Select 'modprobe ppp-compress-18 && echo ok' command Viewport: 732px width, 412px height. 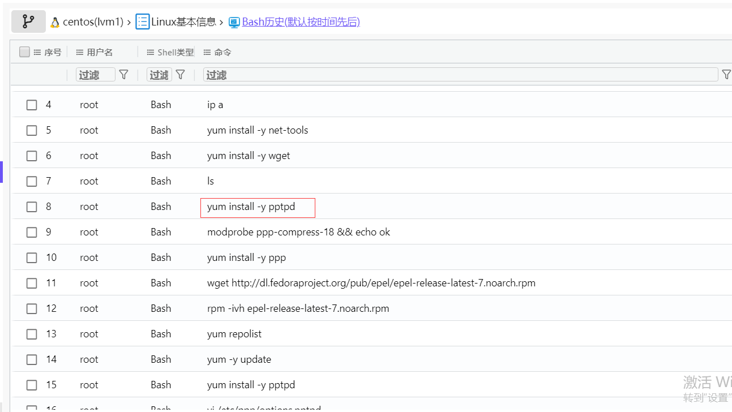299,232
